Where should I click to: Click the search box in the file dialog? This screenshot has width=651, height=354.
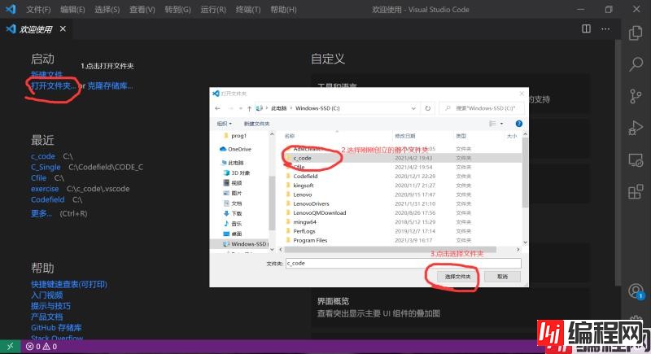coord(482,108)
